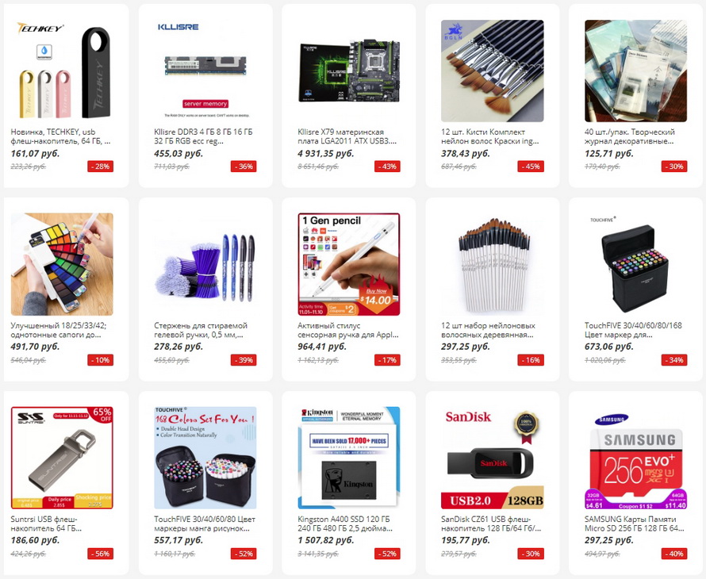Open the Kingston A400 SSD product image

(349, 458)
